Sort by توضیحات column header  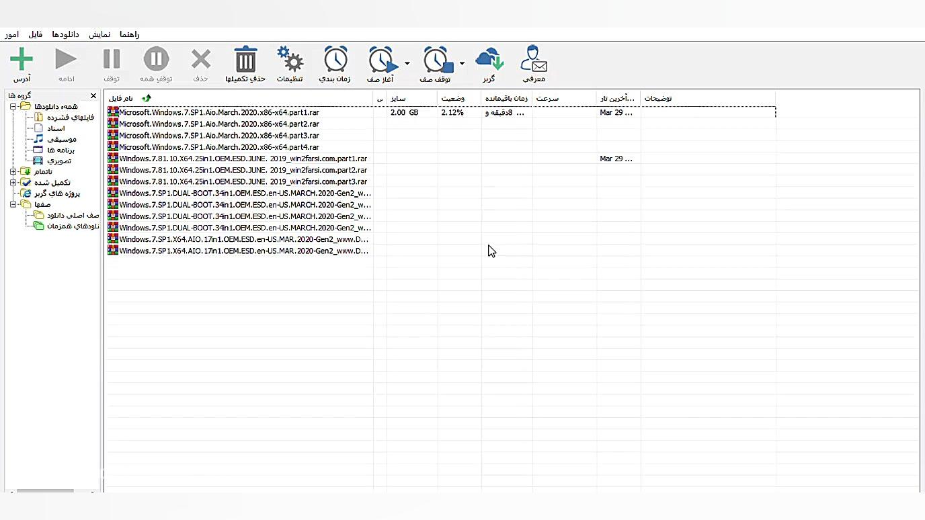pos(708,99)
